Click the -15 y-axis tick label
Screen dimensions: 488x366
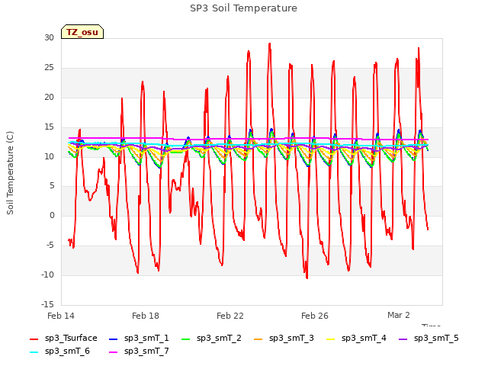point(47,304)
